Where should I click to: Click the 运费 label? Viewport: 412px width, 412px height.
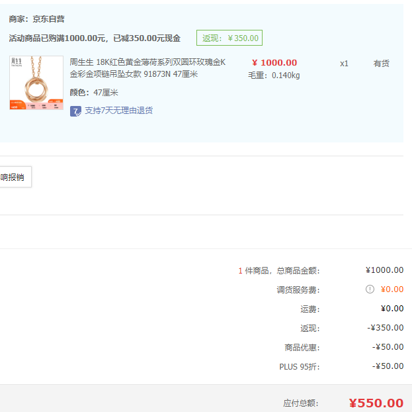click(310, 309)
